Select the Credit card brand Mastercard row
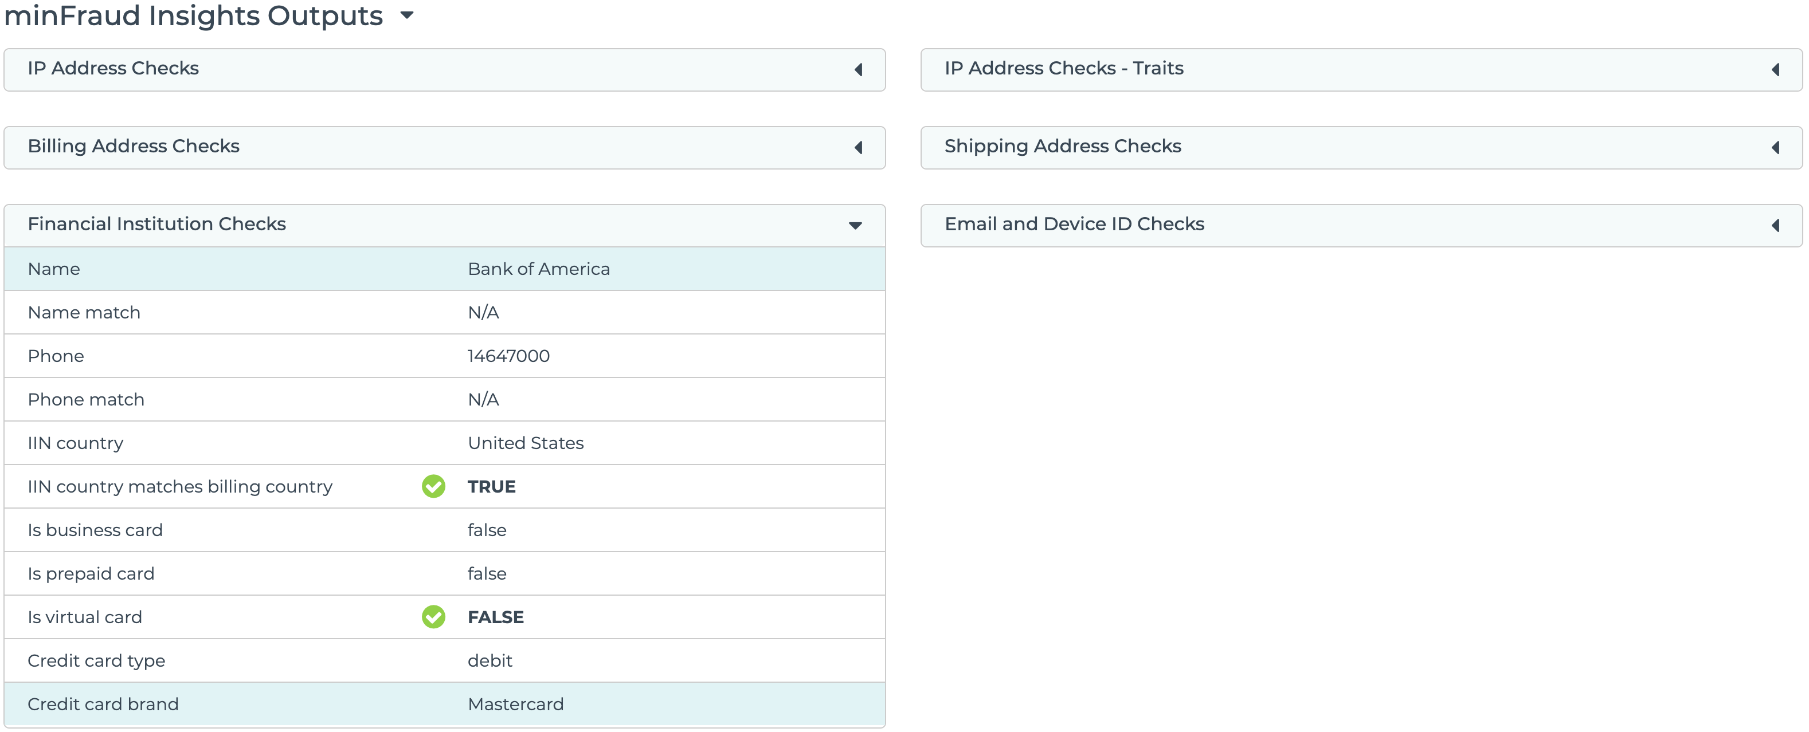The height and width of the screenshot is (732, 1809). point(515,704)
